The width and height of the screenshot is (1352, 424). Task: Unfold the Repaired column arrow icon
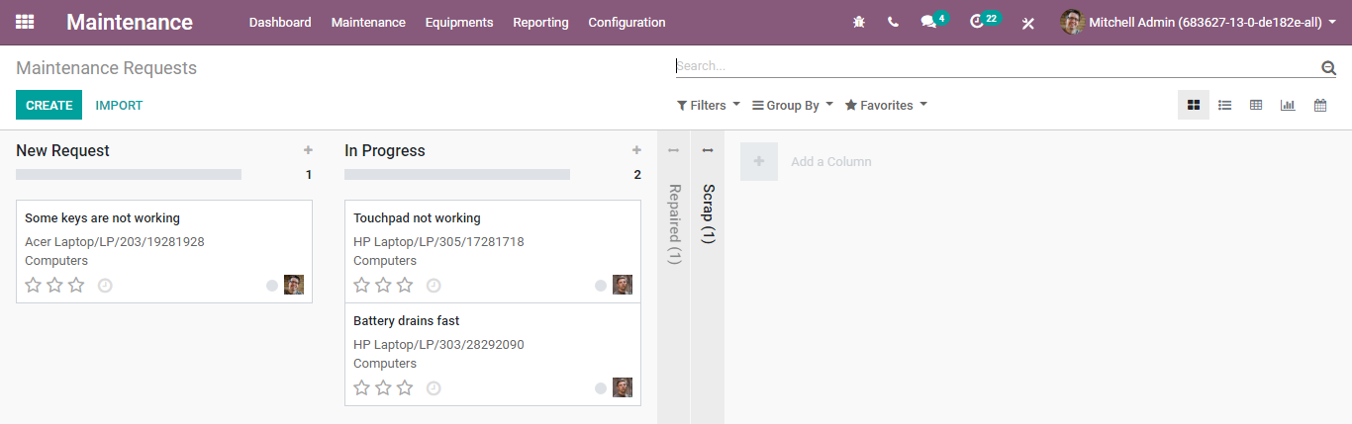(x=673, y=150)
